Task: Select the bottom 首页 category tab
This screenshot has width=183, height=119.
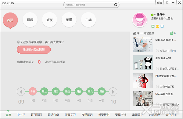Action: 8,115
